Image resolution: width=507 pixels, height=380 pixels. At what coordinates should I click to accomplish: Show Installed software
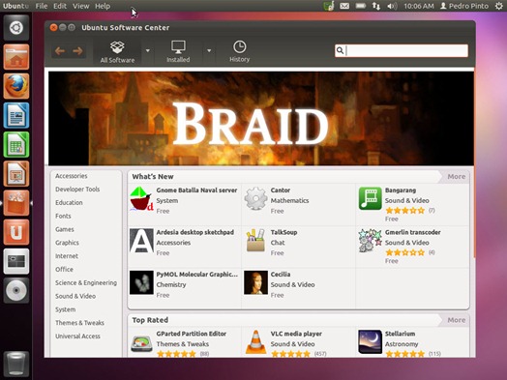pyautogui.click(x=178, y=51)
